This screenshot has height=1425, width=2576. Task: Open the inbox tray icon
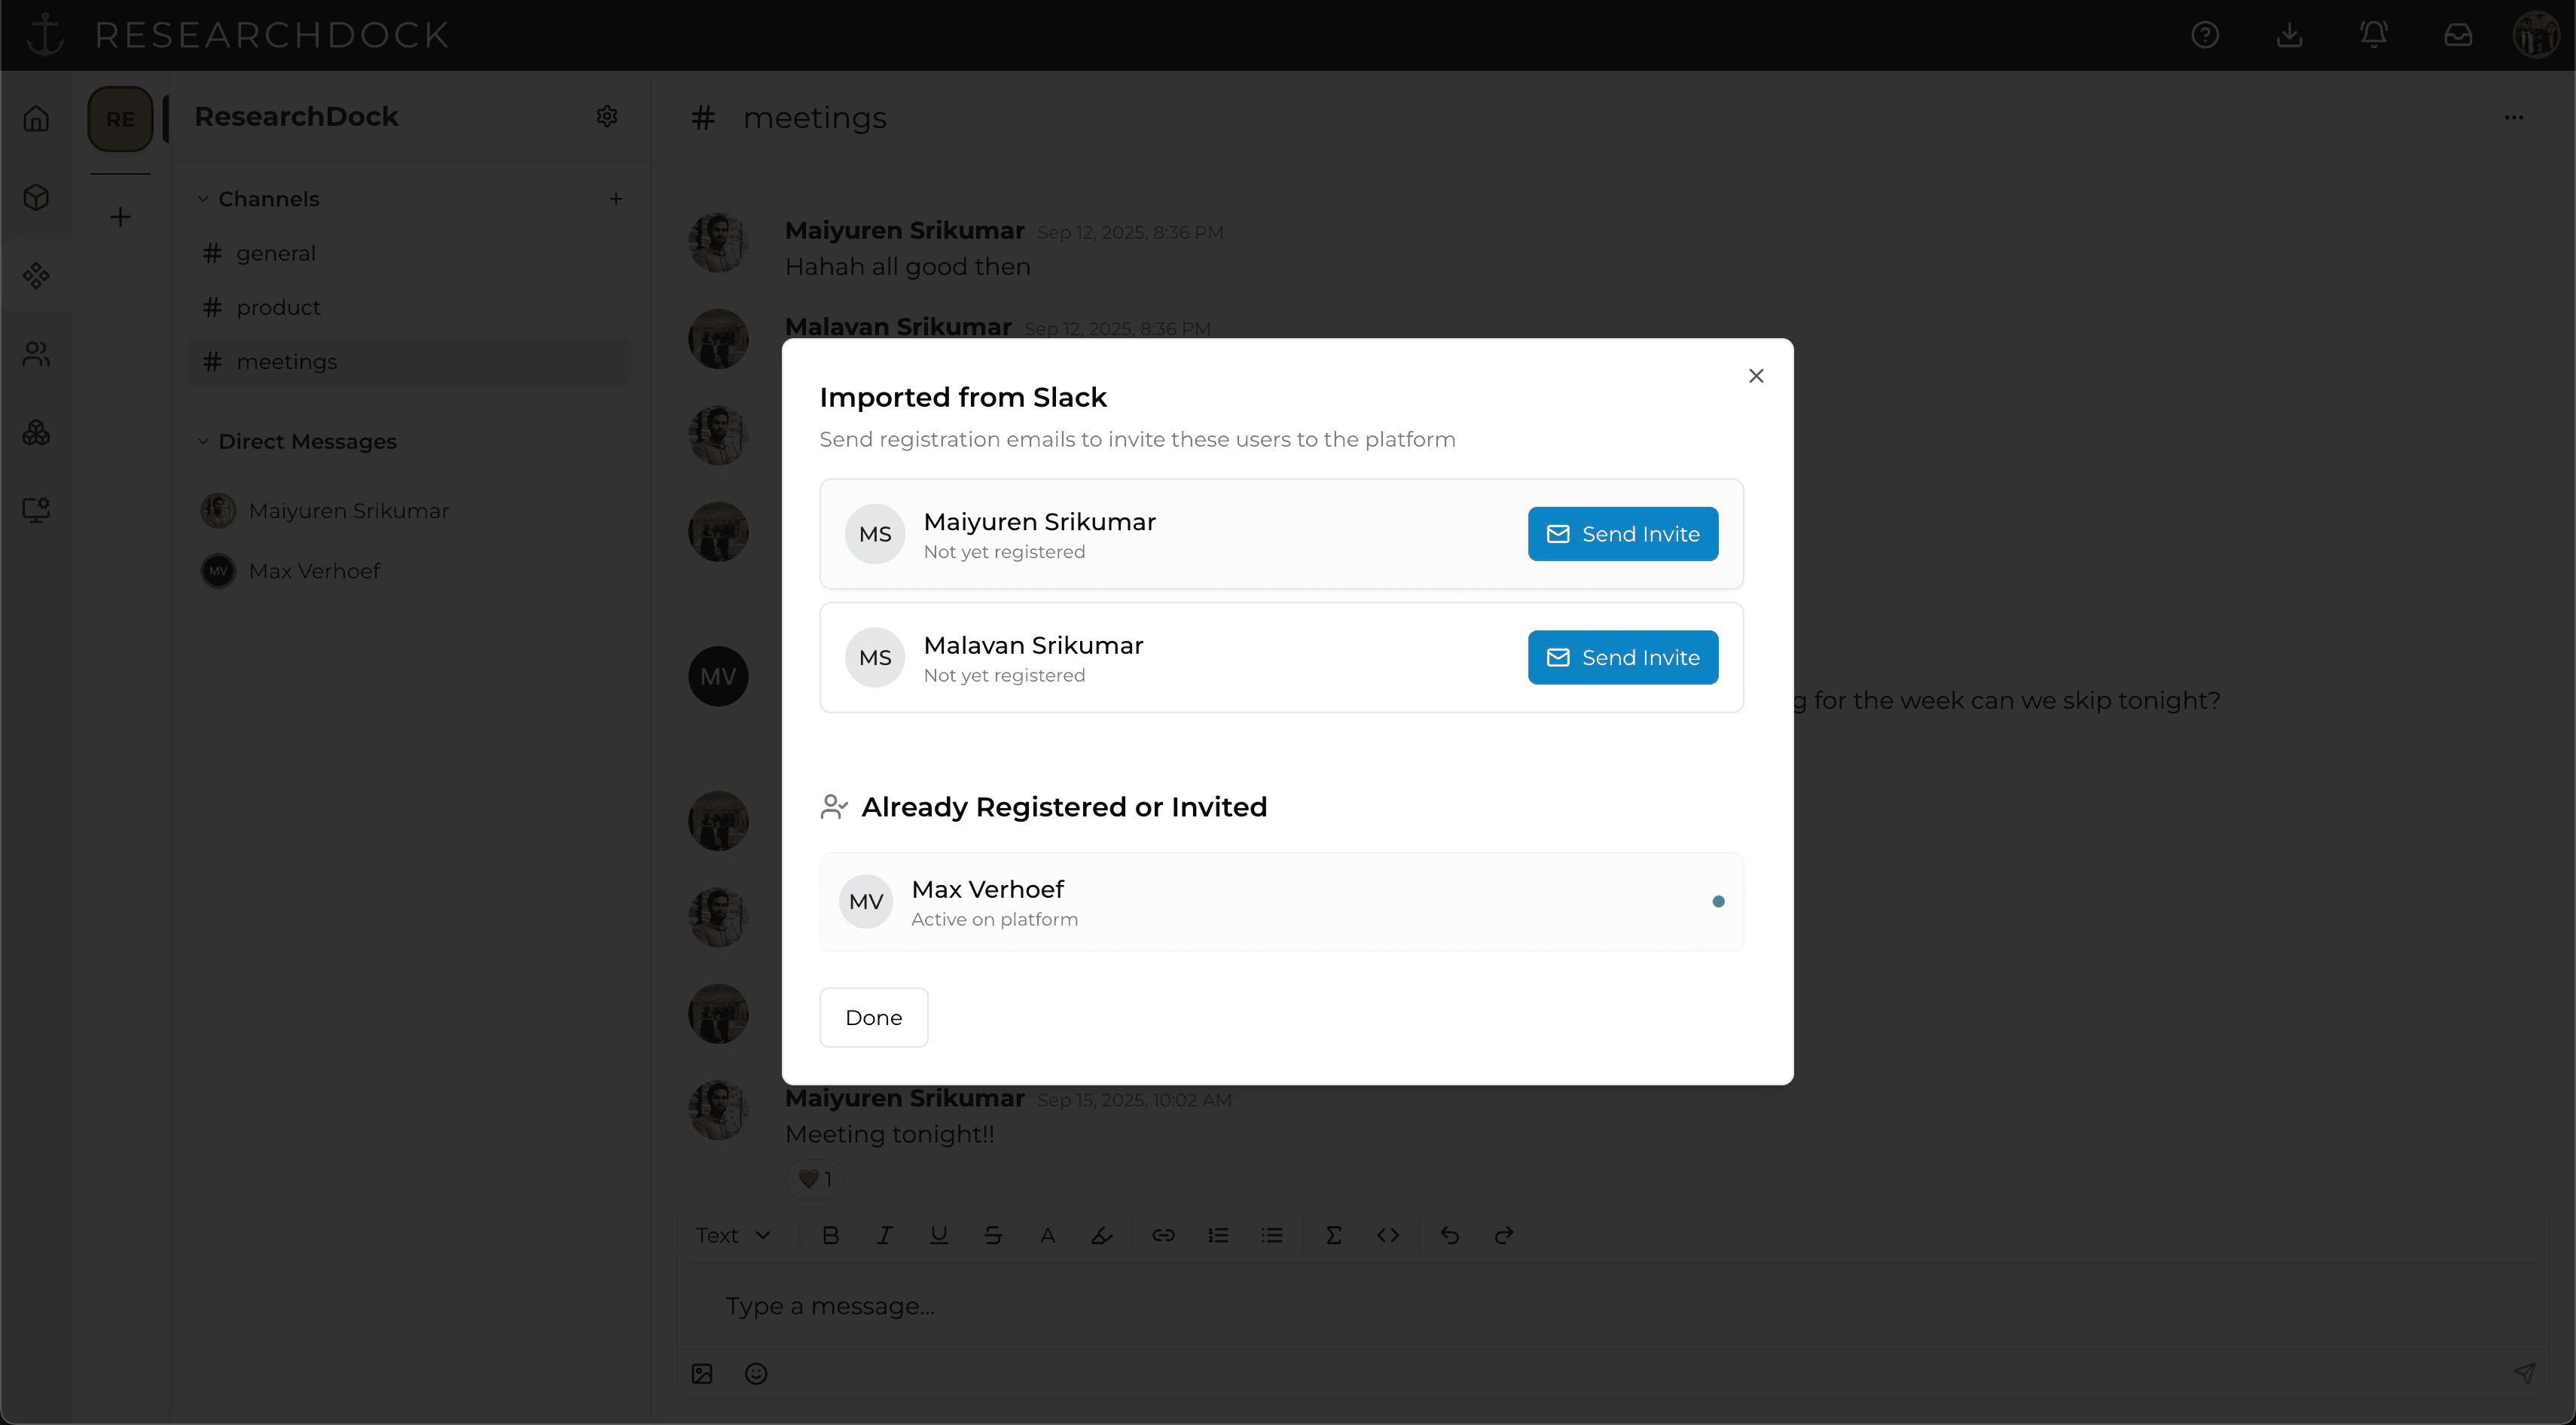pos(2458,35)
